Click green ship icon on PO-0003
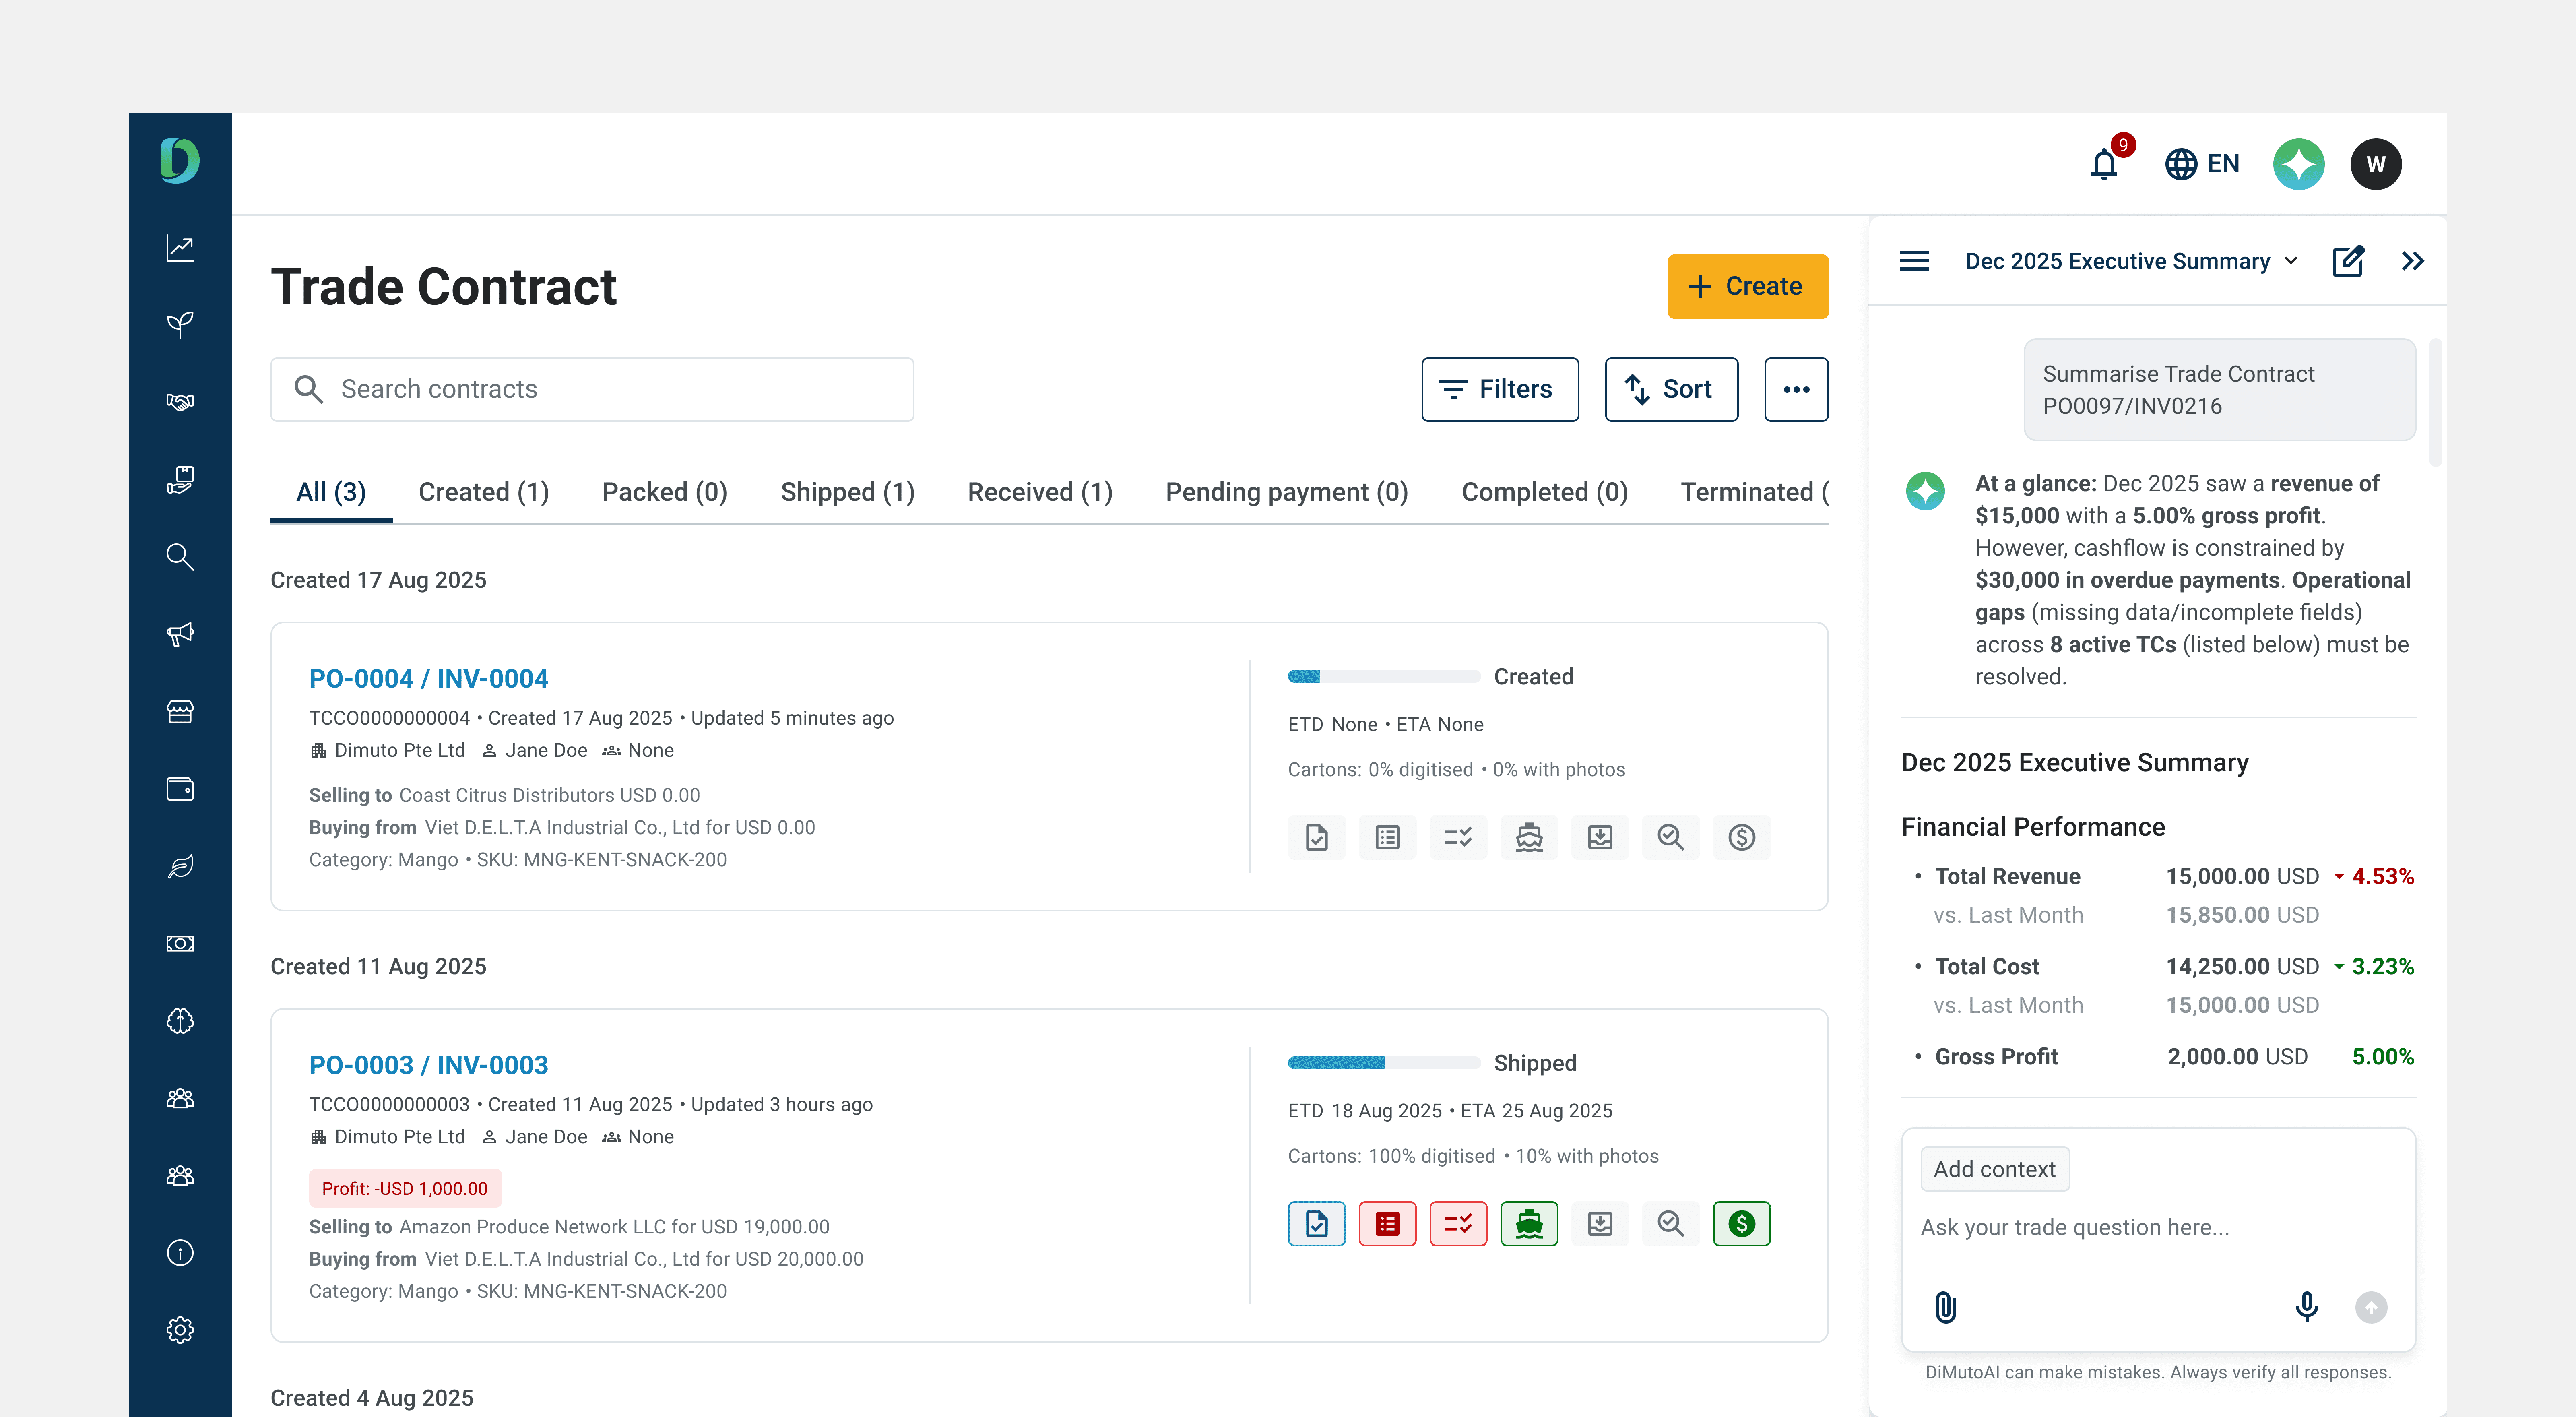Image resolution: width=2576 pixels, height=1417 pixels. (x=1529, y=1224)
